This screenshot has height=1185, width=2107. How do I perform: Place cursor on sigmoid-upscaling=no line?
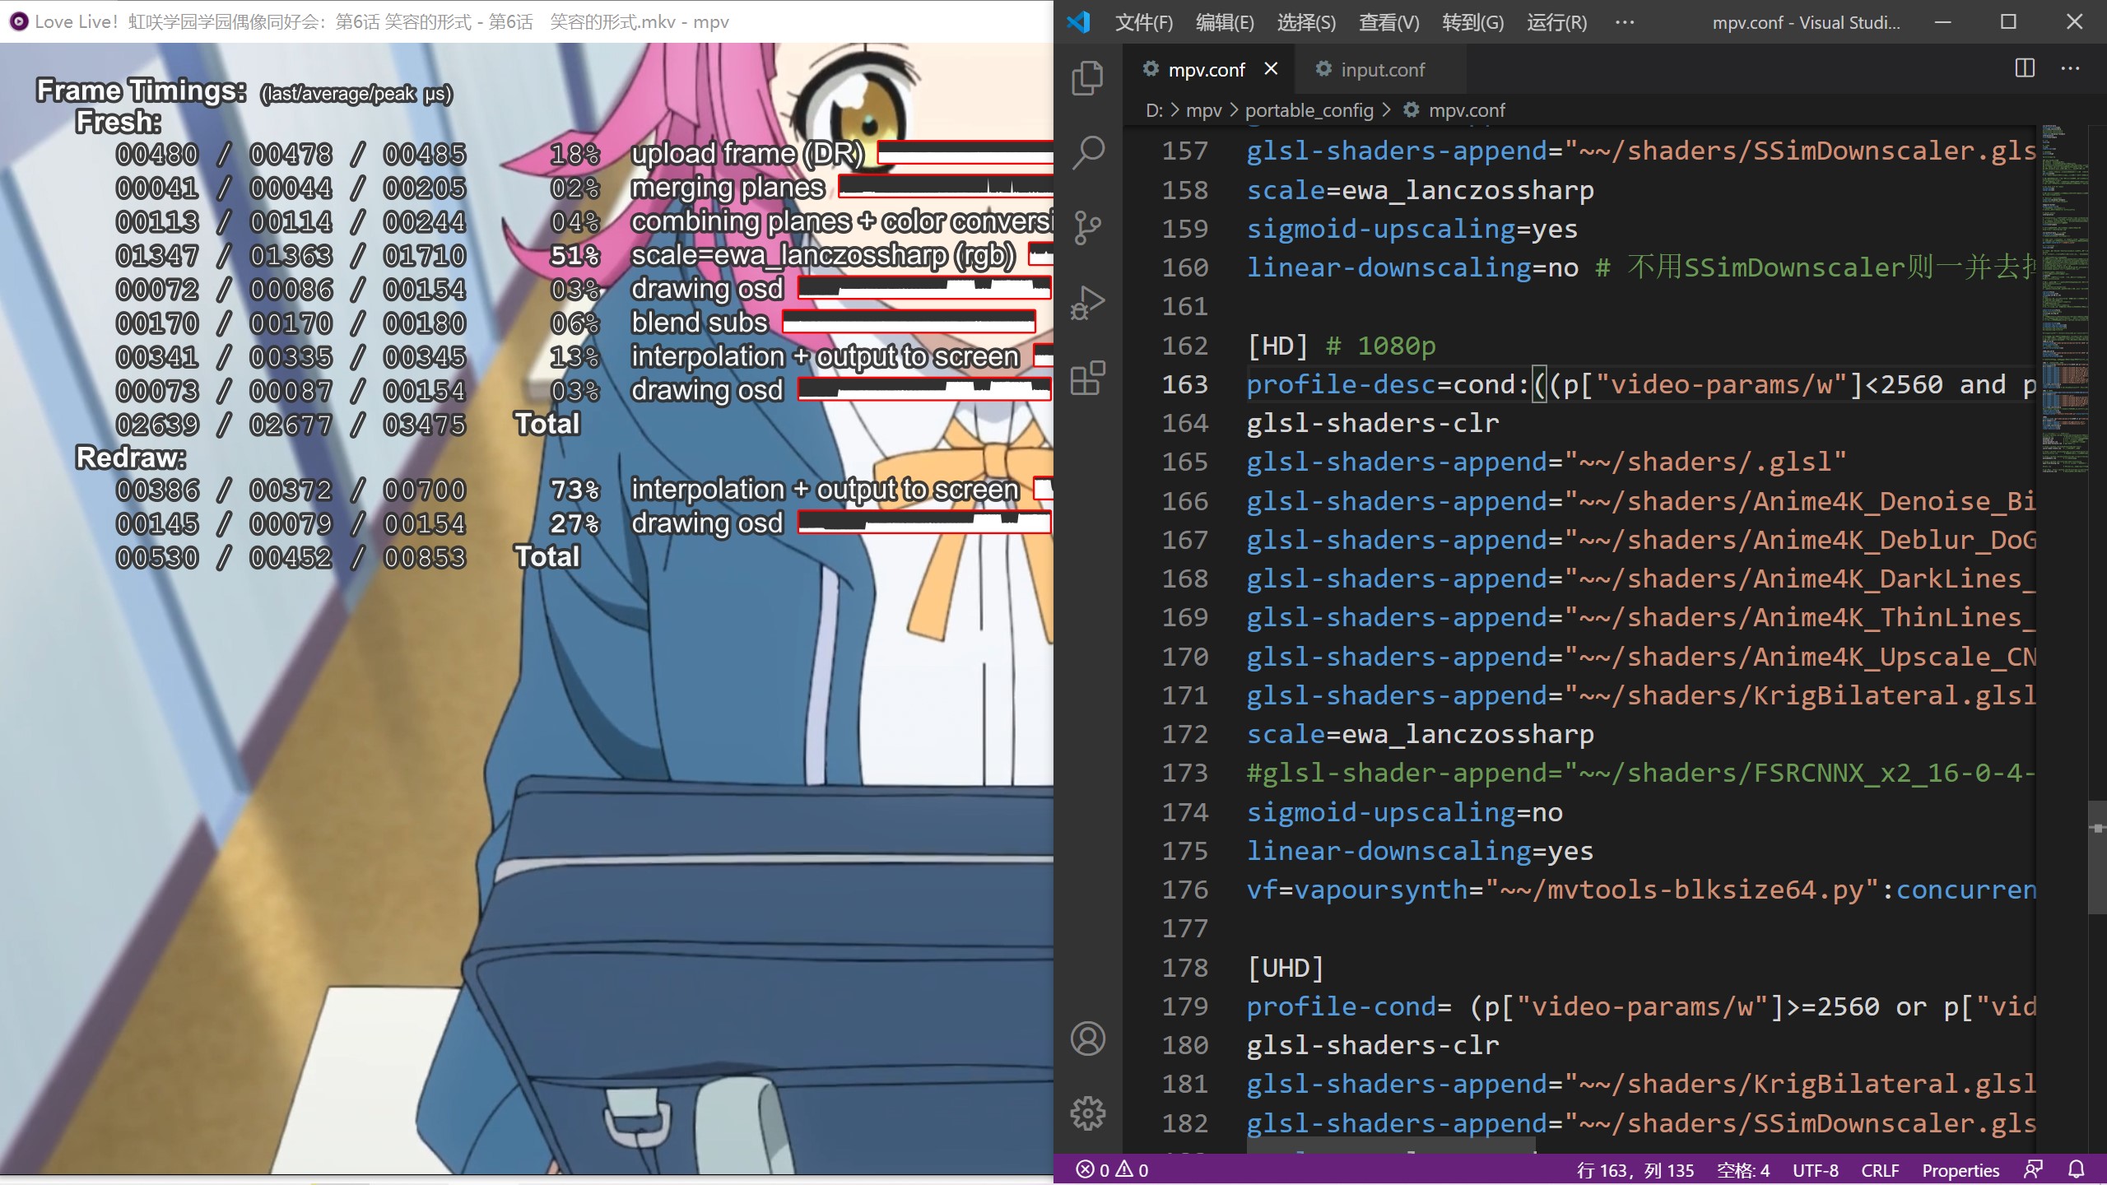click(x=1404, y=812)
